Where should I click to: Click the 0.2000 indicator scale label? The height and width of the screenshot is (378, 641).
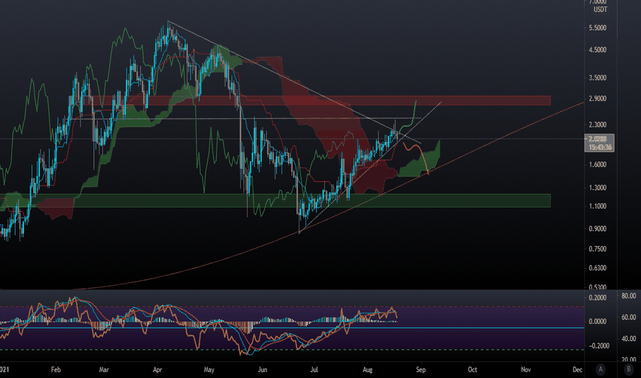597,298
